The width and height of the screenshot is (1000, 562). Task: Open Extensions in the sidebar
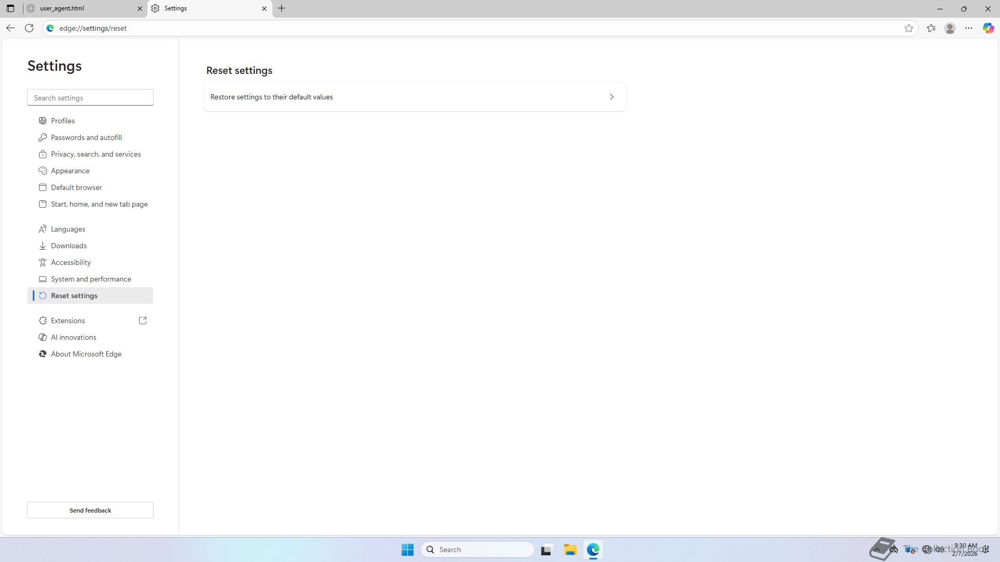[68, 321]
